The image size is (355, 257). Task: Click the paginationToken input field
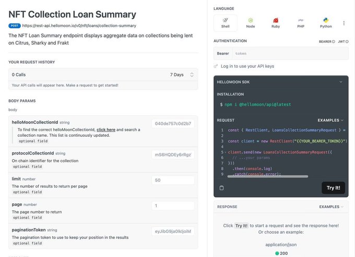tap(173, 232)
